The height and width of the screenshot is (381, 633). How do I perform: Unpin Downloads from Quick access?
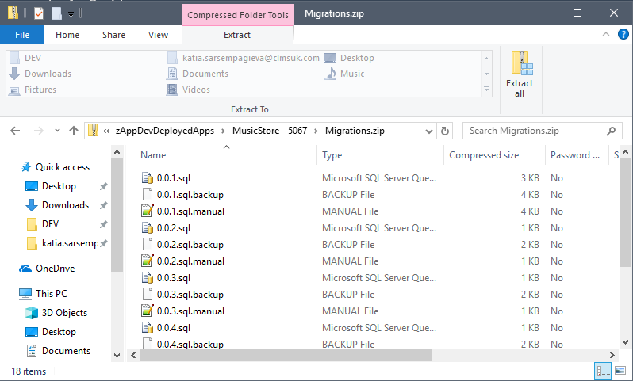[103, 205]
